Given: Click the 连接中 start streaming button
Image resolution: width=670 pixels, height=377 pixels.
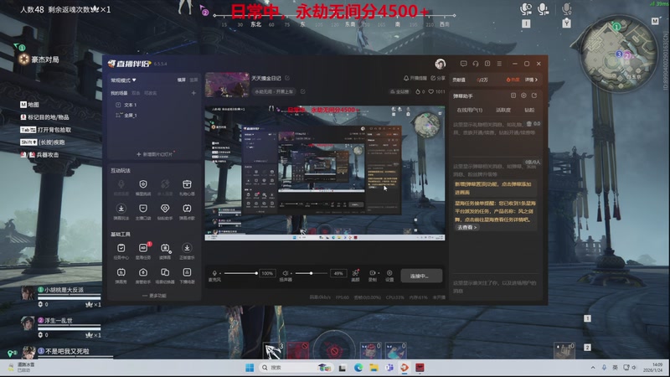Looking at the screenshot, I should point(421,276).
